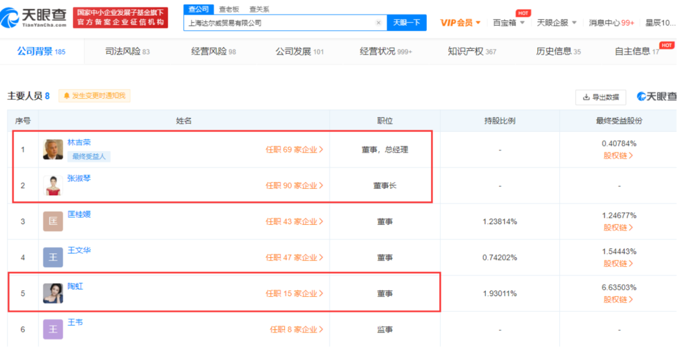The height and width of the screenshot is (347, 677).
Task: Open 股权链 link under 1.54443%
Action: [618, 263]
